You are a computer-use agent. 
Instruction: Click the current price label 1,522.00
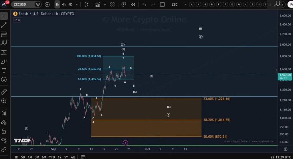(x=285, y=76)
